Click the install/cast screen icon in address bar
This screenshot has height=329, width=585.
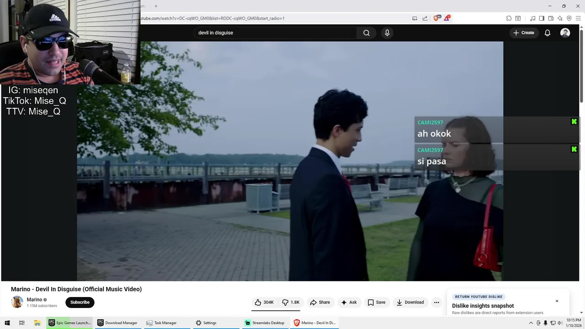(415, 18)
